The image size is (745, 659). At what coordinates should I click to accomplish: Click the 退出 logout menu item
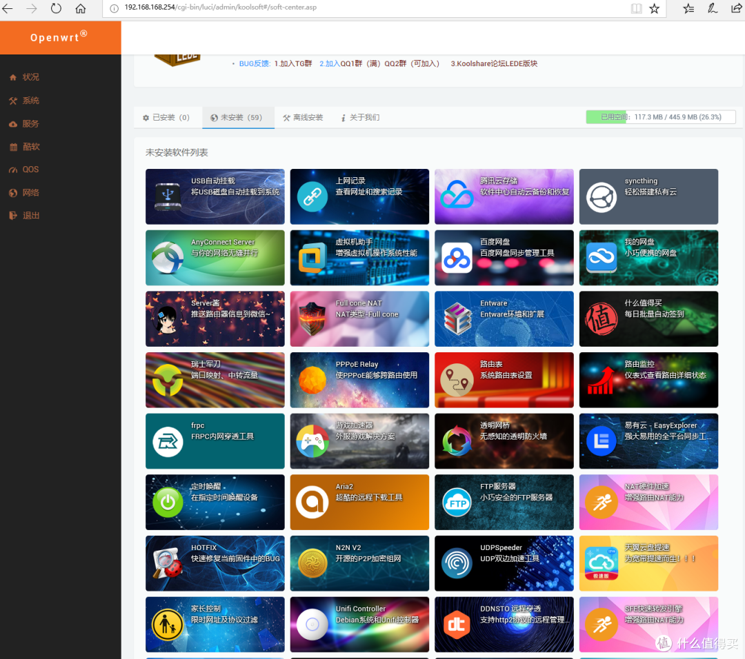[31, 216]
